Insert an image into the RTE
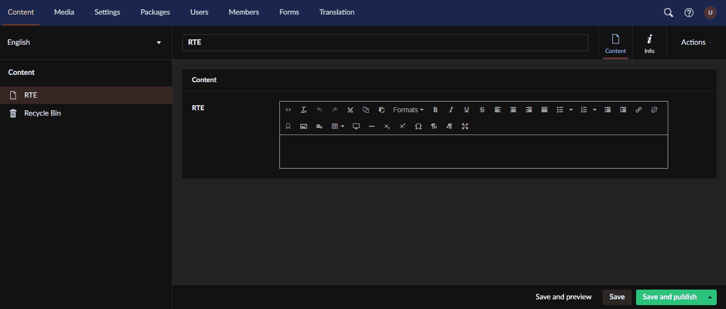The image size is (726, 309). [x=304, y=126]
